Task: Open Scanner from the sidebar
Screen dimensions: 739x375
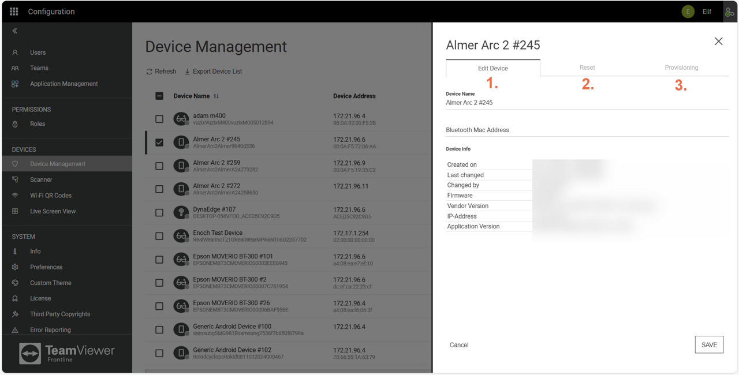Action: coord(41,179)
